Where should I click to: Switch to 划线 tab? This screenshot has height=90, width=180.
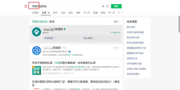[71, 13]
